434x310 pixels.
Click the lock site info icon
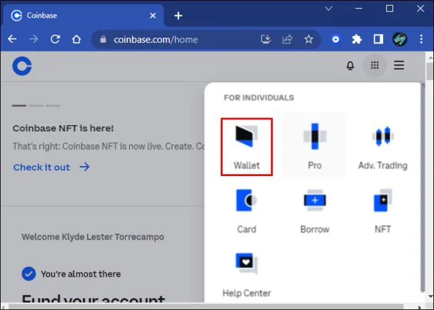tap(103, 40)
